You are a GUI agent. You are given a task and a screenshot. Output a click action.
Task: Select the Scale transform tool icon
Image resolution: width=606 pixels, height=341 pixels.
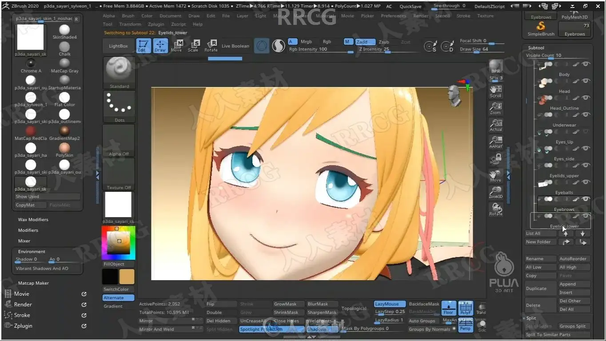point(193,45)
